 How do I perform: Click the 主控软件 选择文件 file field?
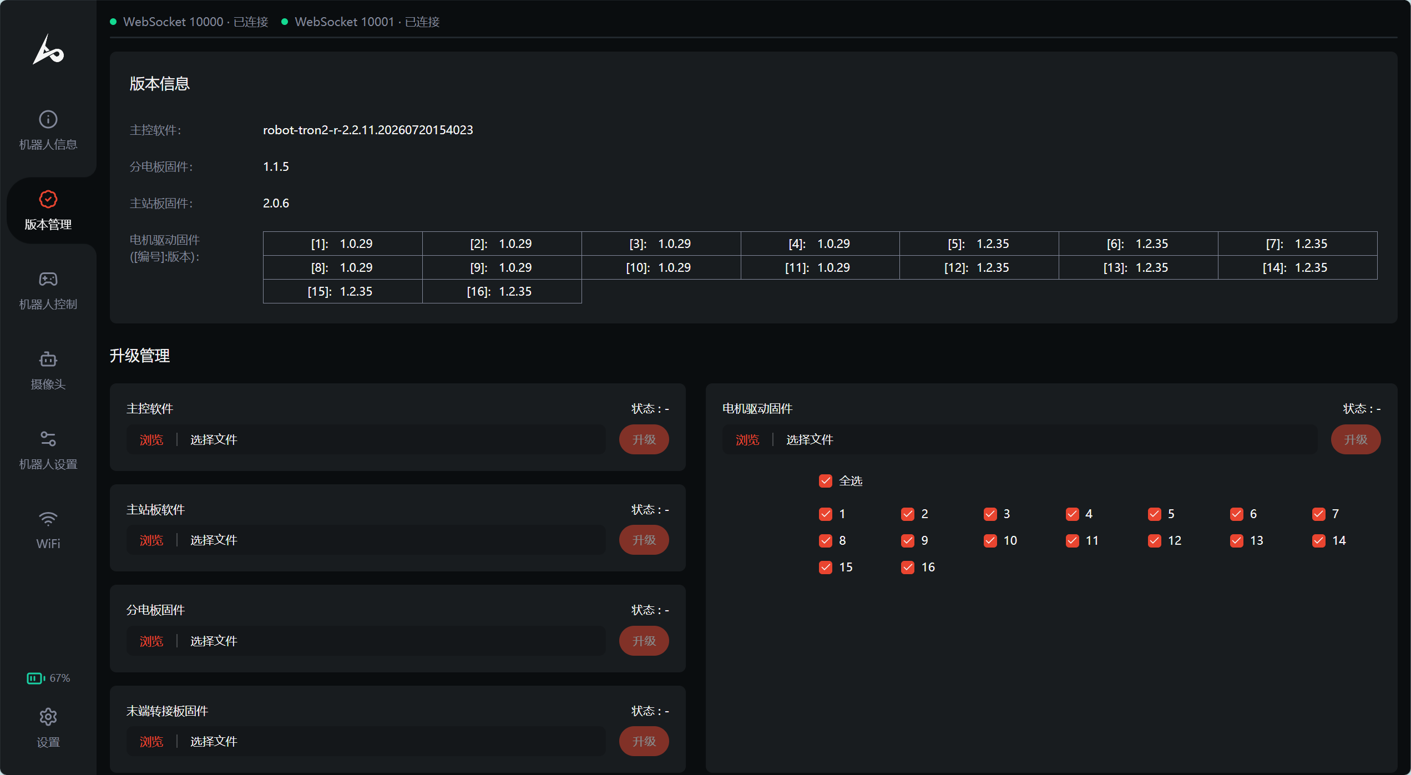366,439
